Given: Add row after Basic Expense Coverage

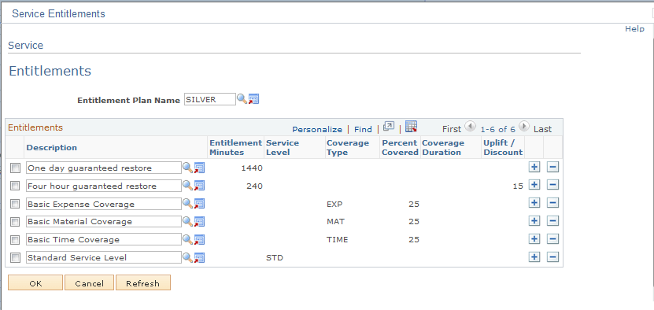Looking at the screenshot, I should (x=534, y=203).
